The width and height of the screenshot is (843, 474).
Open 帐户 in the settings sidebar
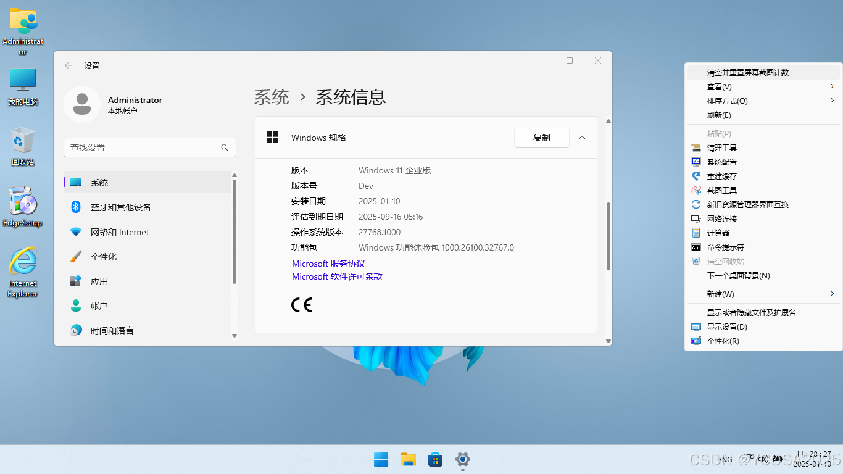[x=147, y=306]
